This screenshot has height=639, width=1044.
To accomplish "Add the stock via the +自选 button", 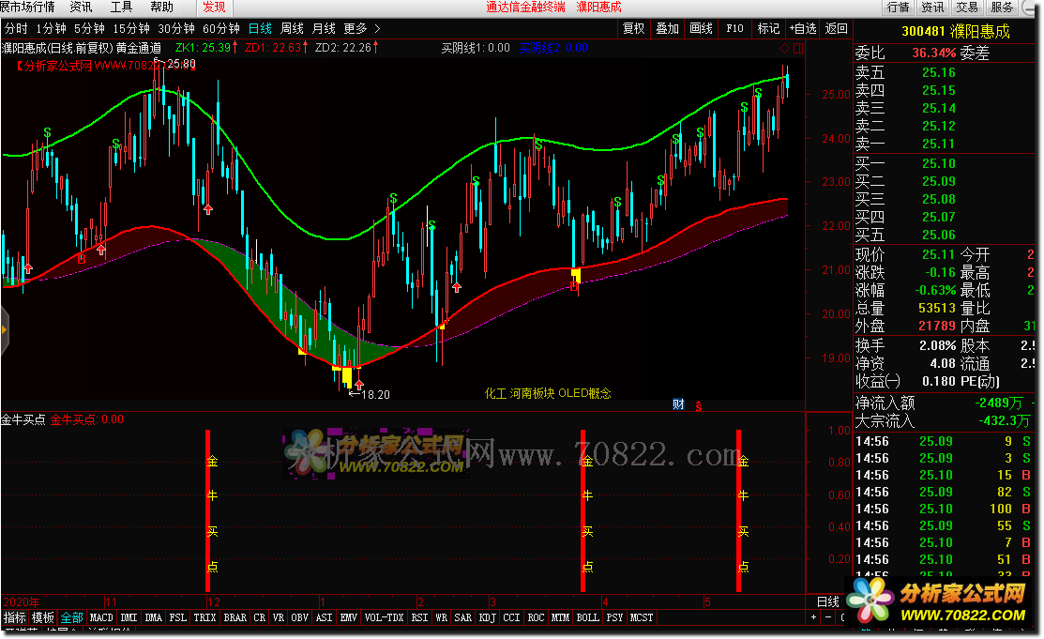I will click(x=803, y=29).
